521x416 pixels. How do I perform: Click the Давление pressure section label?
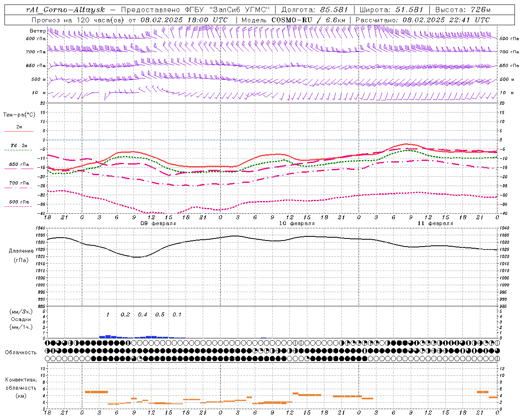(21, 251)
